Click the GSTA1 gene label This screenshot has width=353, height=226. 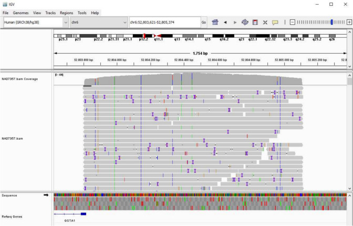click(x=69, y=221)
